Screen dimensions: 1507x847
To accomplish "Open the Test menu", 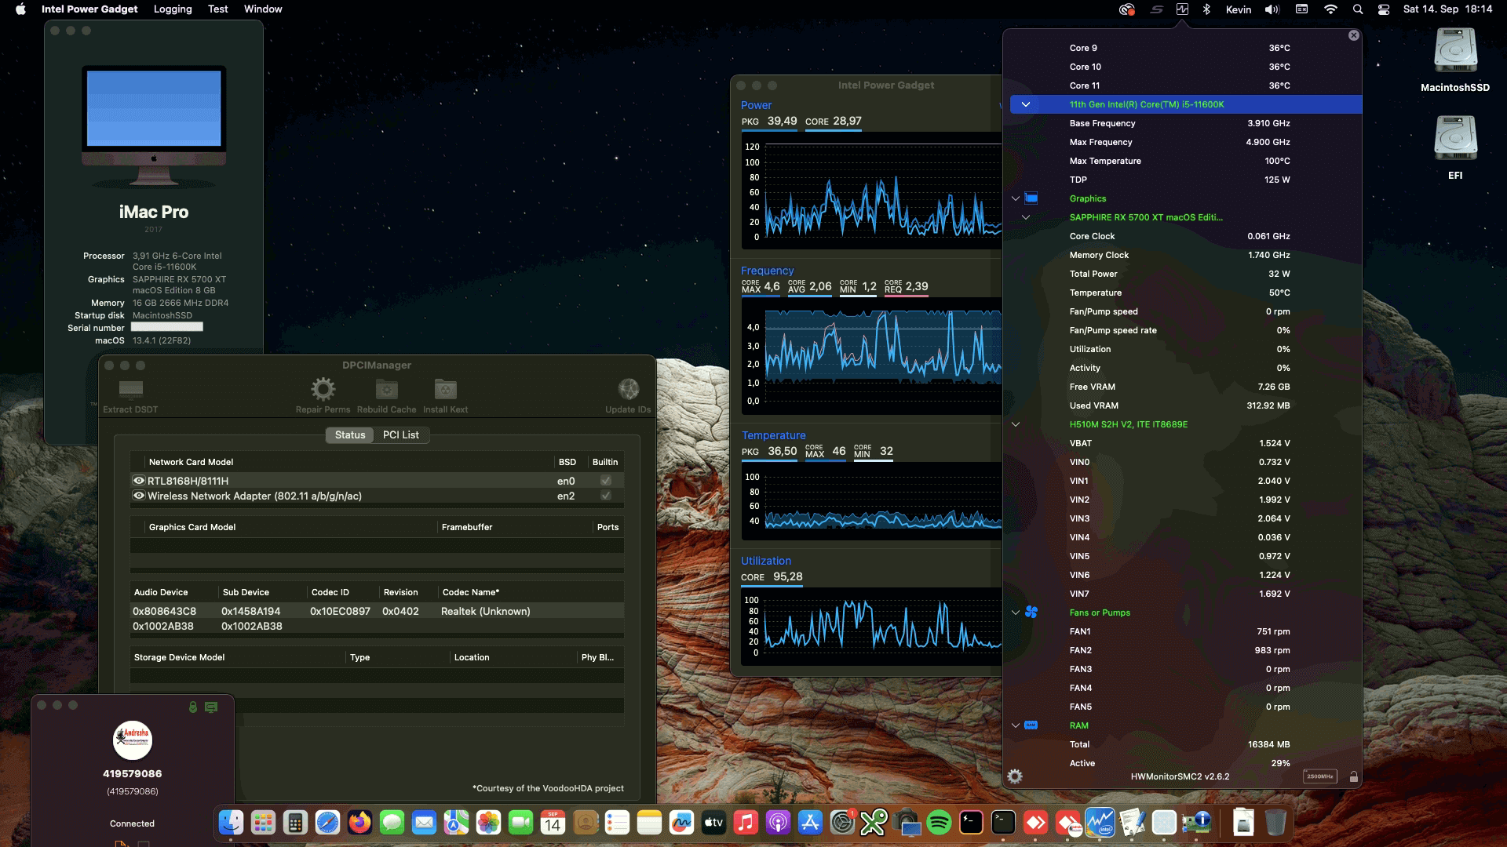I will (x=217, y=9).
